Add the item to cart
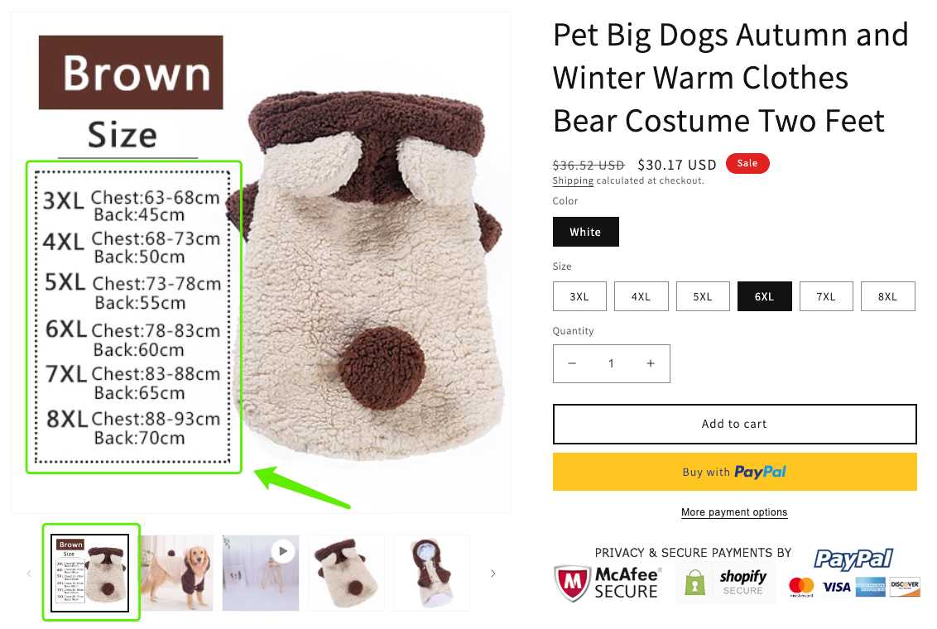 coord(734,424)
